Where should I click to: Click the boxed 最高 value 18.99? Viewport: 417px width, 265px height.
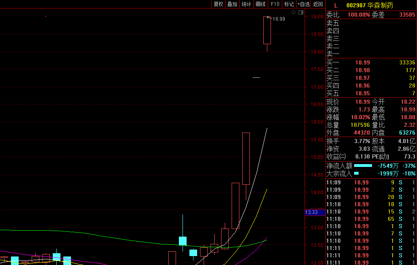coord(408,109)
